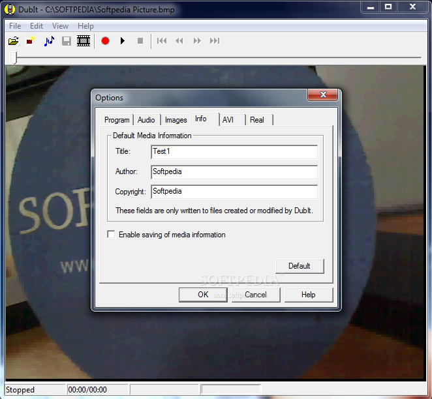Jump to end with skip-forward icon
Image resolution: width=432 pixels, height=399 pixels.
[215, 40]
